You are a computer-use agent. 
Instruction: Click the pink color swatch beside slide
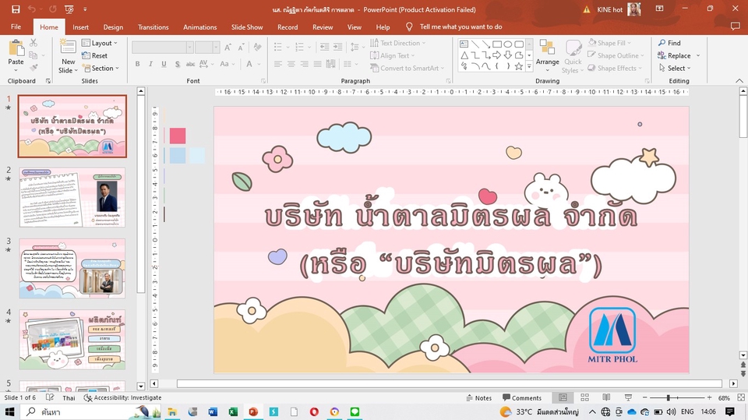pyautogui.click(x=178, y=136)
